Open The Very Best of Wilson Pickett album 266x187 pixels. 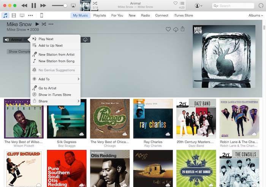click(24, 119)
